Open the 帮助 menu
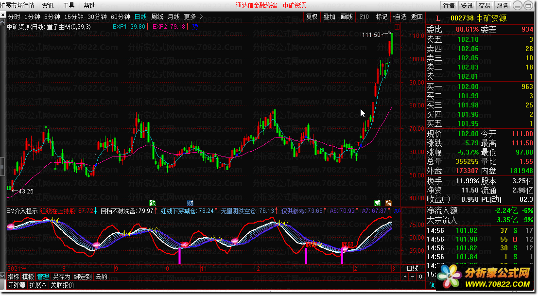The width and height of the screenshot is (539, 296). coord(90,5)
